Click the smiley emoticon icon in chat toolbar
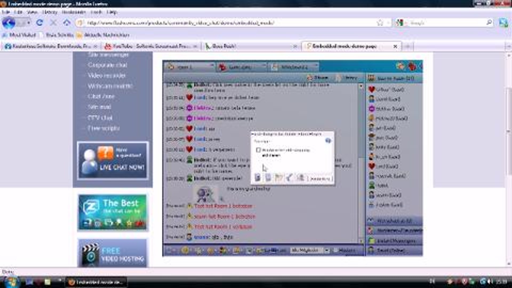This screenshot has width=512, height=288. (x=185, y=250)
